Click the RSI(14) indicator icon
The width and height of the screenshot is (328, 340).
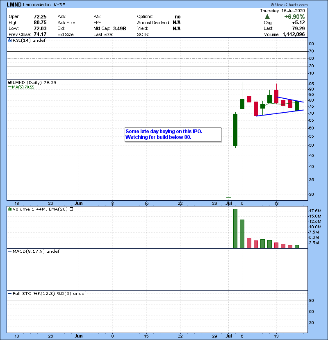click(x=9, y=40)
